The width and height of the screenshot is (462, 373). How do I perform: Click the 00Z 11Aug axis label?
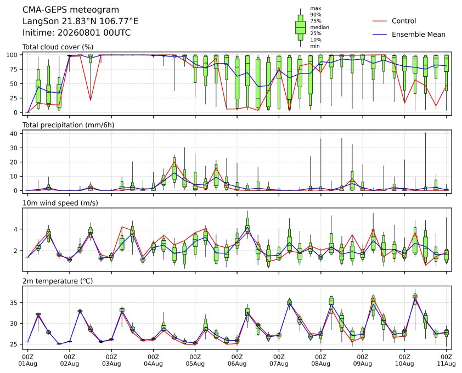[x=447, y=360]
